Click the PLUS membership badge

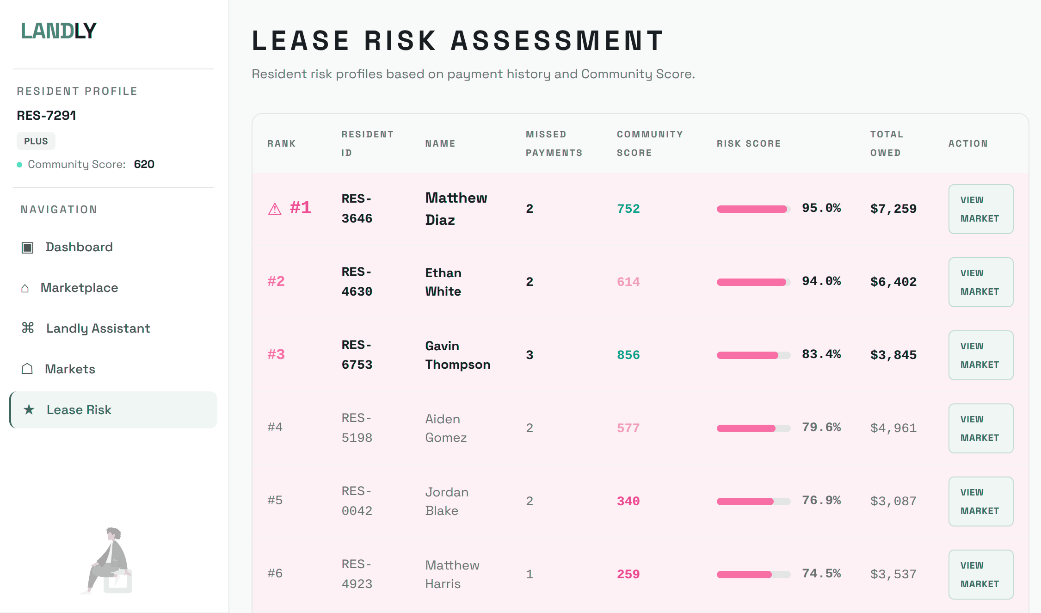36,141
